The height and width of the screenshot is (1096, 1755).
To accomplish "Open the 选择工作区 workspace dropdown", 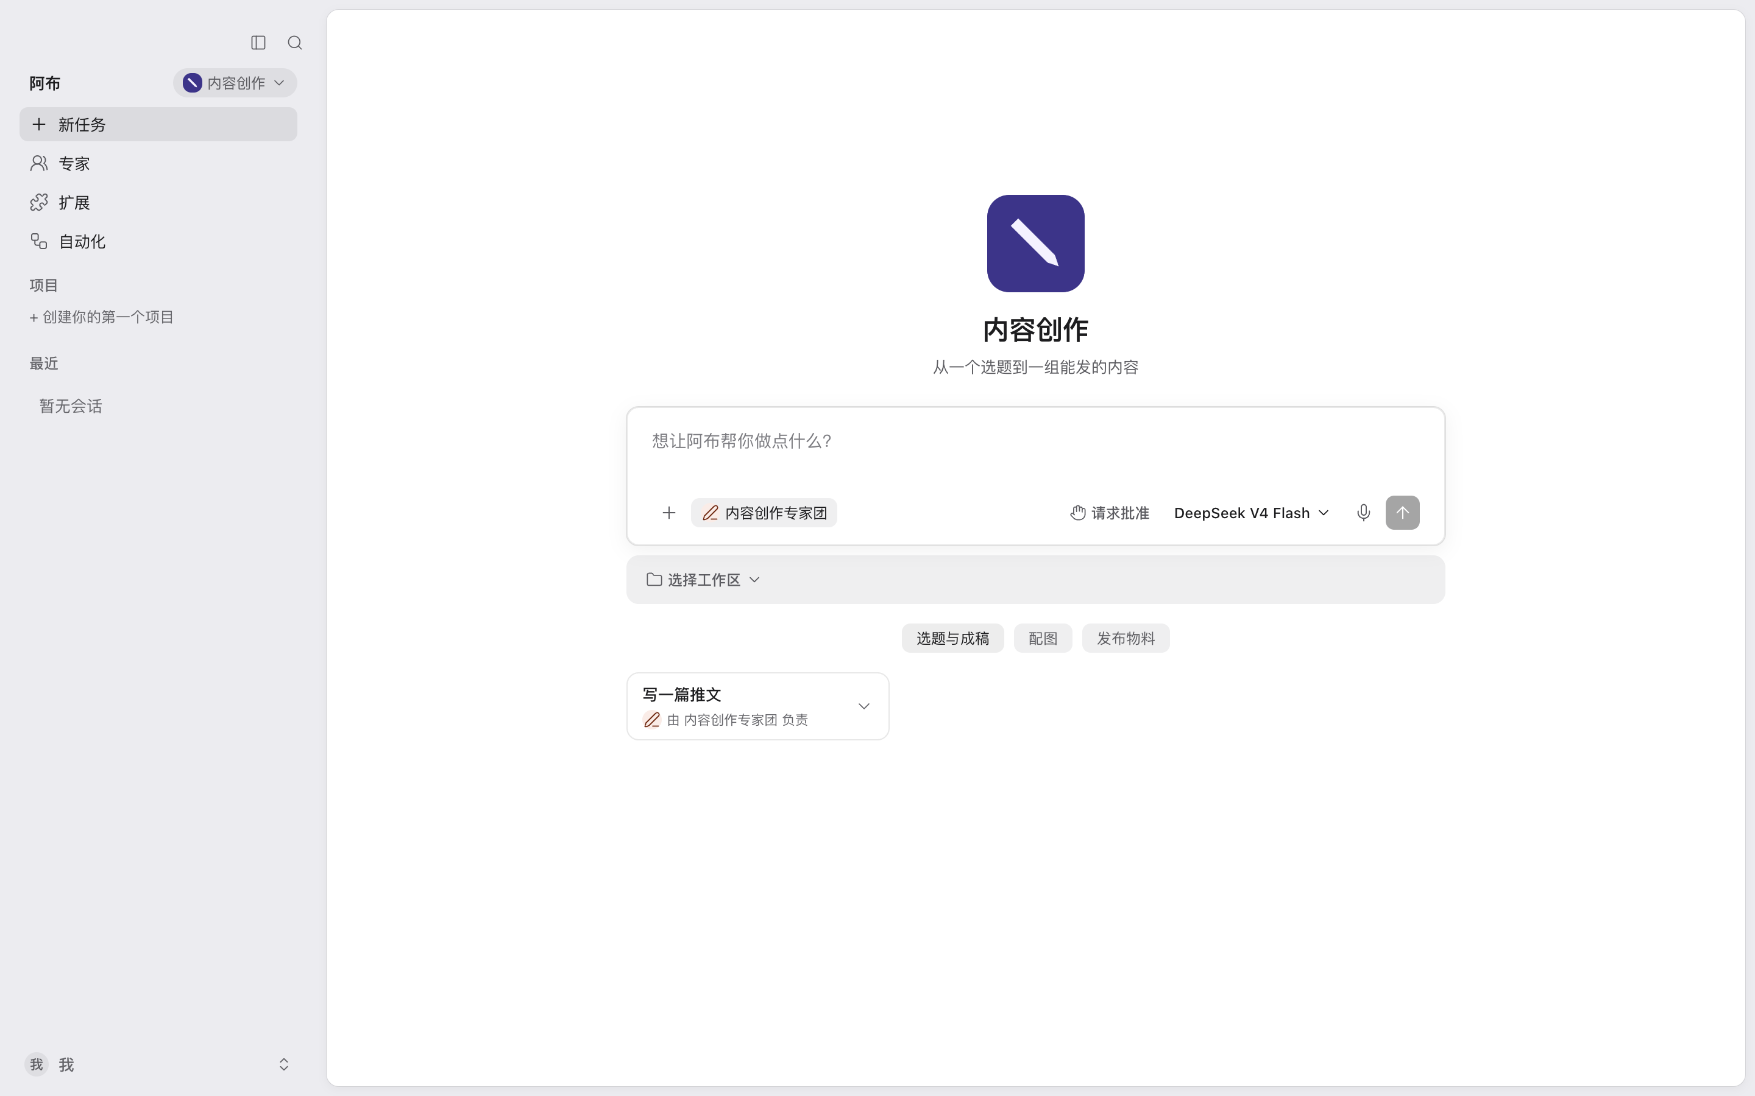I will 703,579.
